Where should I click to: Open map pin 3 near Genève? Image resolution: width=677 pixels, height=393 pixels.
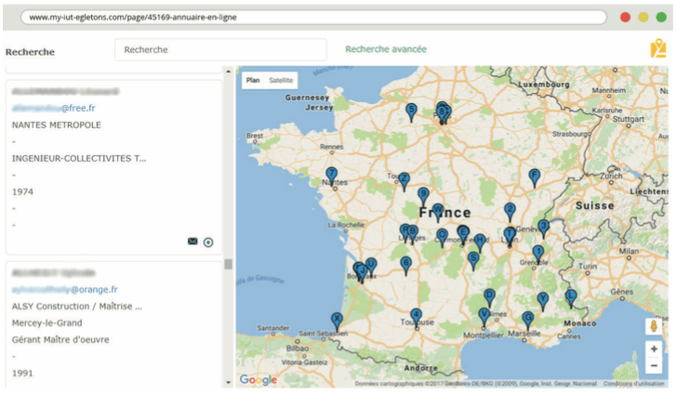pos(544,228)
